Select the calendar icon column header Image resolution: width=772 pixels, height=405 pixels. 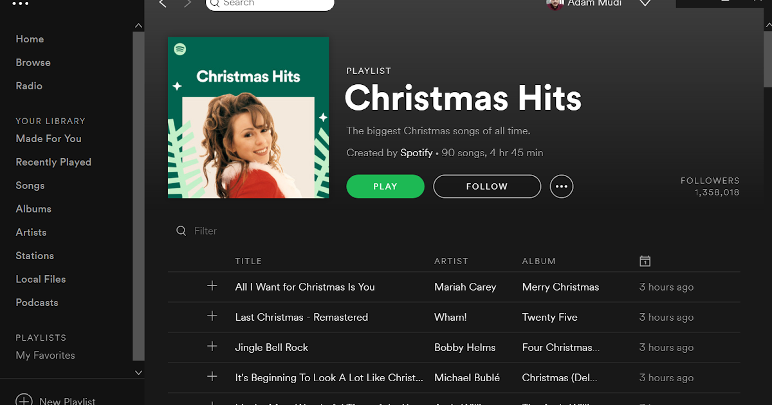(645, 260)
